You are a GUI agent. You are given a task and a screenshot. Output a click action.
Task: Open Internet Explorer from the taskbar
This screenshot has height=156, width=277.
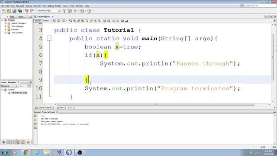point(37,153)
